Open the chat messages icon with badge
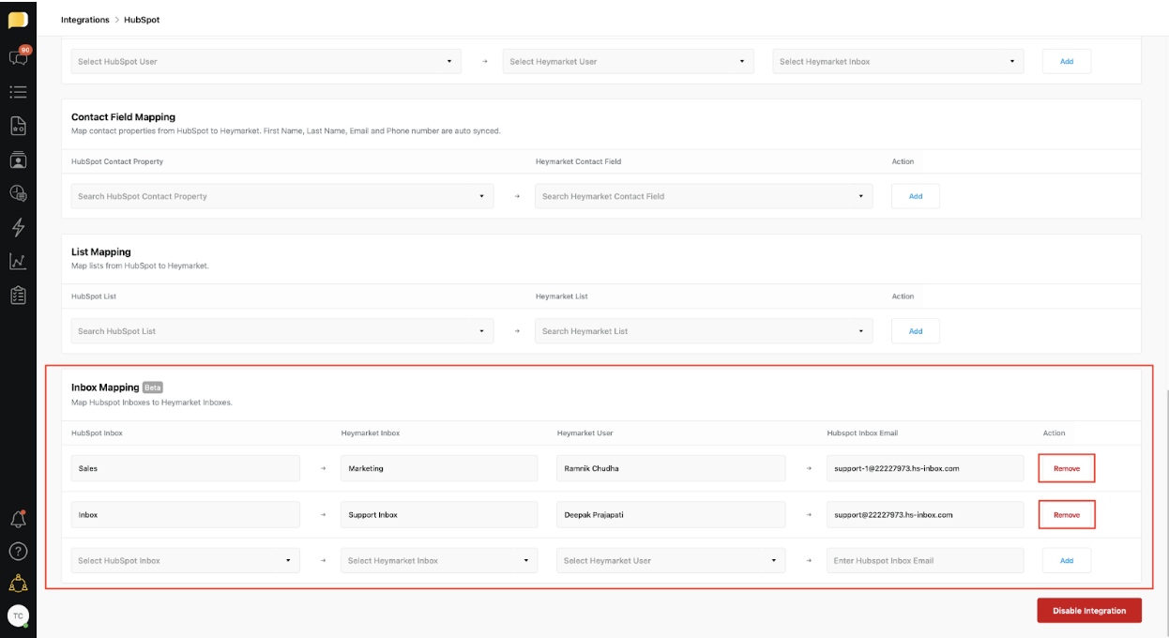Image resolution: width=1169 pixels, height=638 pixels. click(x=19, y=56)
